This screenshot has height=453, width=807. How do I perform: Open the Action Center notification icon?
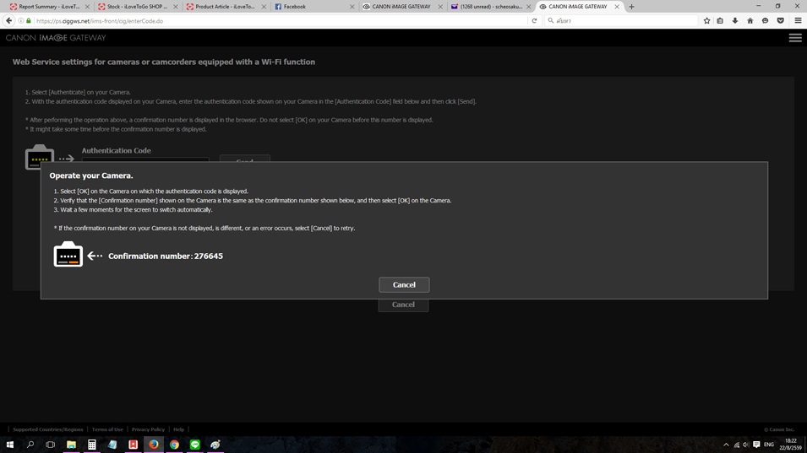(x=756, y=445)
